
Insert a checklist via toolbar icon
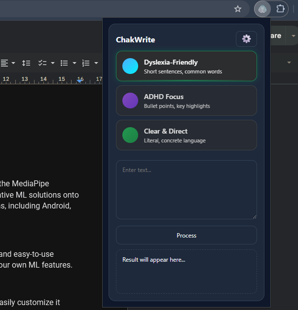tap(42, 63)
